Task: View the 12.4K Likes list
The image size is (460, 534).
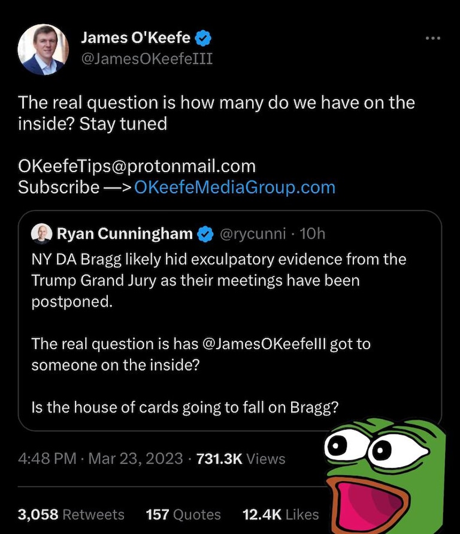Action: [280, 514]
